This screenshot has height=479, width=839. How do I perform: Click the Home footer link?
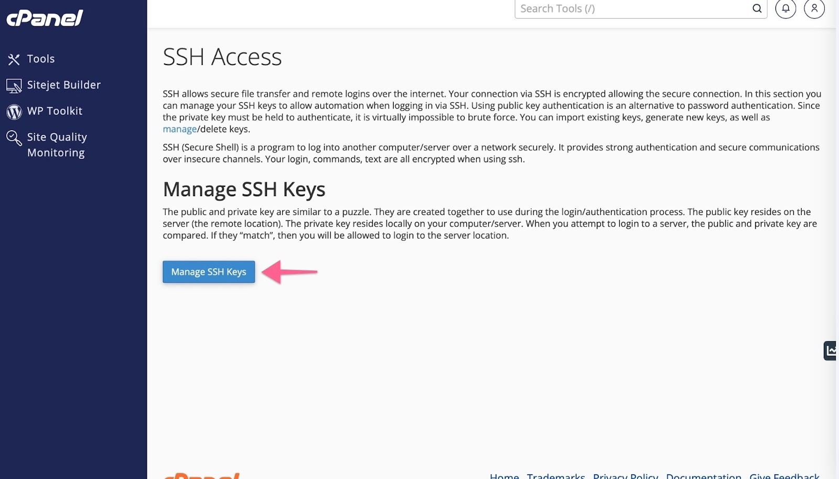coord(504,476)
